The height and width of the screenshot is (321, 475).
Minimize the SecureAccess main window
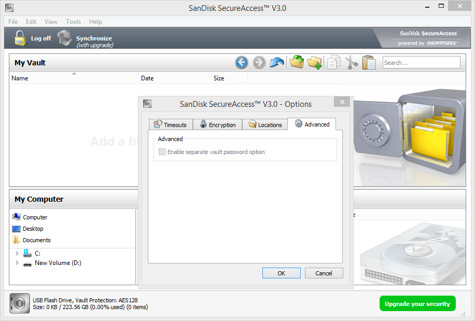pos(427,7)
